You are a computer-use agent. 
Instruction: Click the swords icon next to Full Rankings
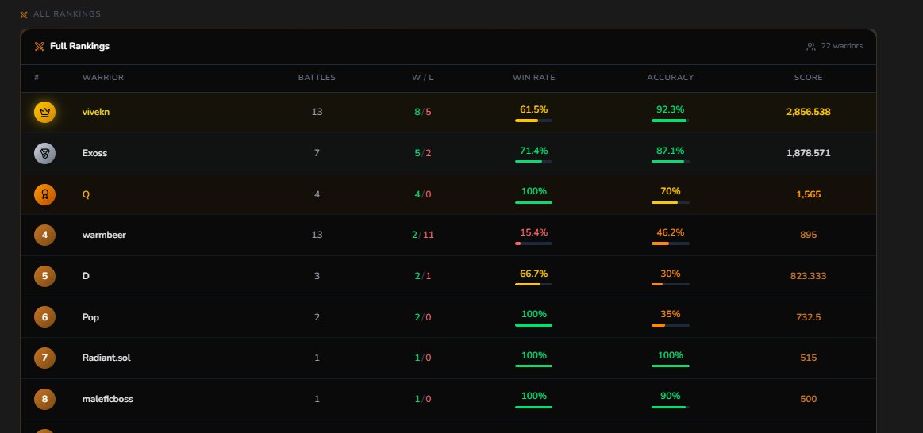(40, 47)
